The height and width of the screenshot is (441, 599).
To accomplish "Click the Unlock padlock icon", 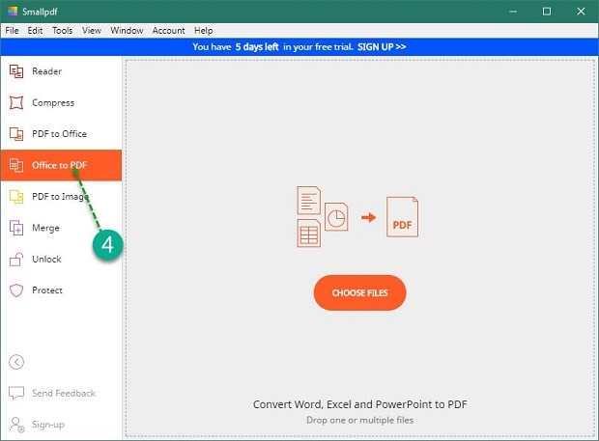I will (16, 259).
